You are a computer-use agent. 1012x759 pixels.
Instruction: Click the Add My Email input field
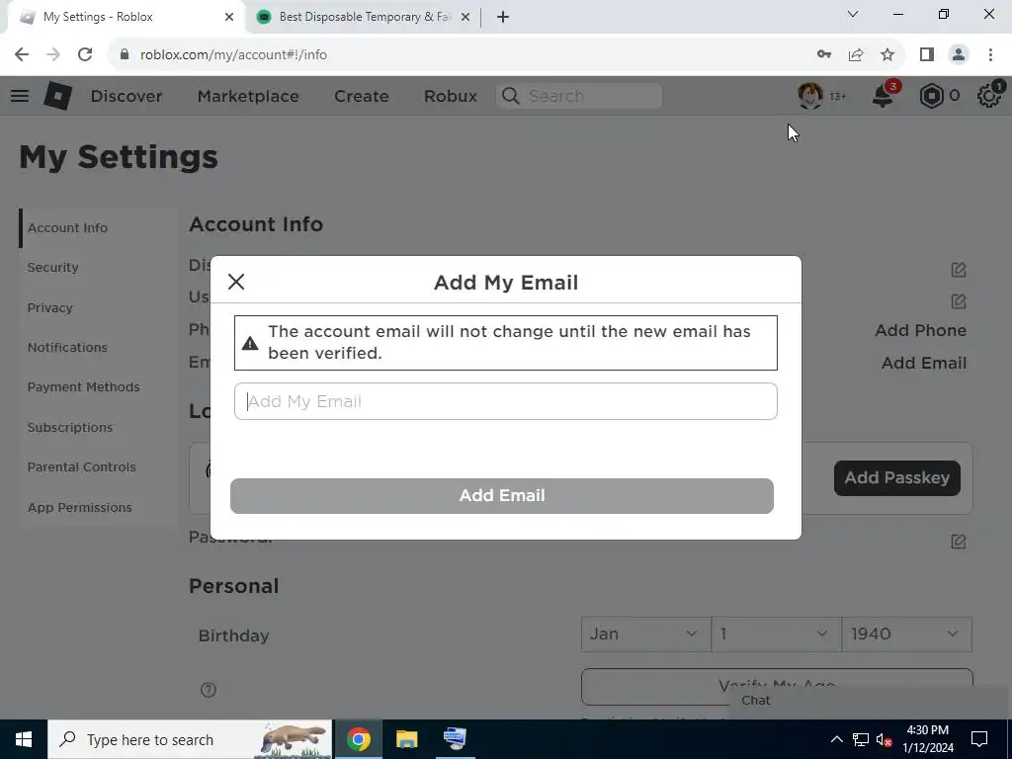click(x=505, y=401)
